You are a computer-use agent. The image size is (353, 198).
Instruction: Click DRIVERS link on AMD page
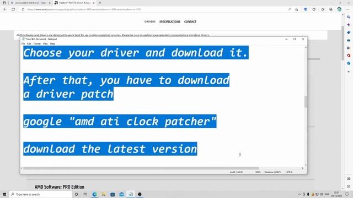coord(150,21)
